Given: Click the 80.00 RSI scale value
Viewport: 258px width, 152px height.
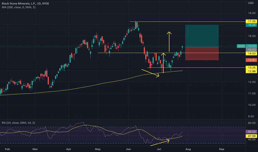Looking at the screenshot, I should 252,123.
